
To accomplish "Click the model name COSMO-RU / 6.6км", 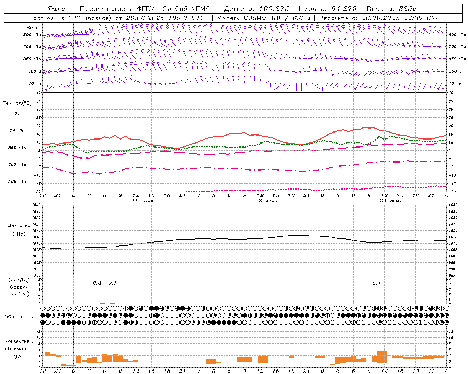I will [x=277, y=18].
